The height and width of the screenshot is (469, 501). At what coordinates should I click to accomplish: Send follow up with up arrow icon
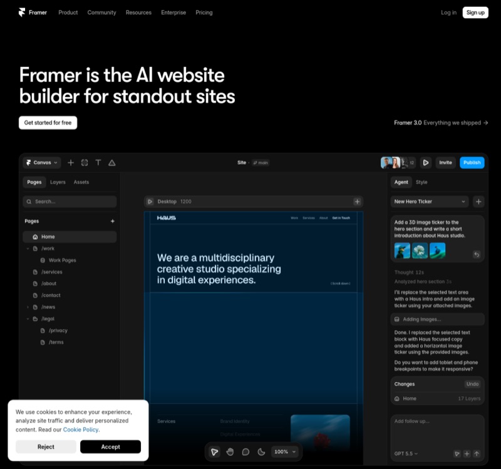coord(477,454)
